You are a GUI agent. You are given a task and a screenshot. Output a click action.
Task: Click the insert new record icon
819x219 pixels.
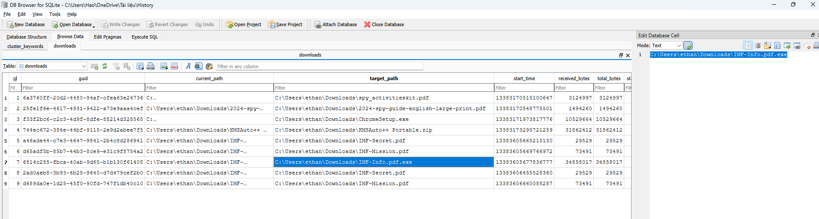pos(94,66)
